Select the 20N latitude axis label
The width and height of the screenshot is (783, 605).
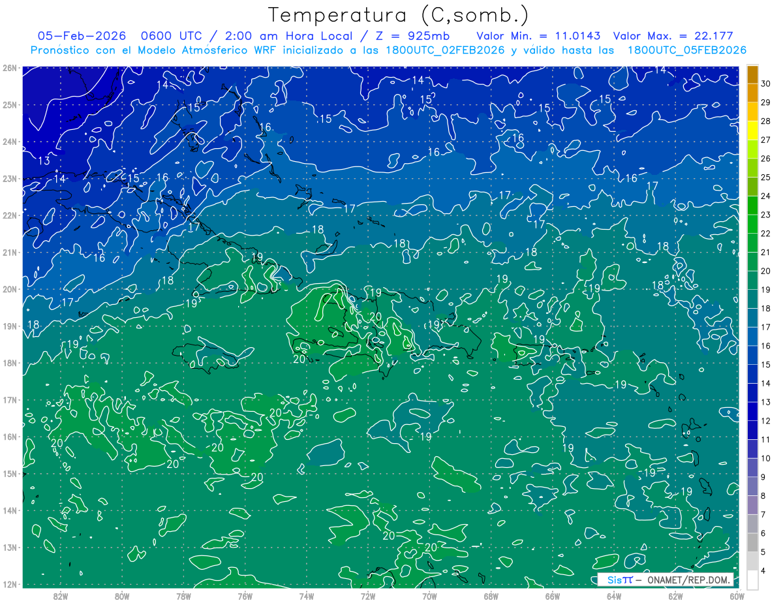[10, 289]
